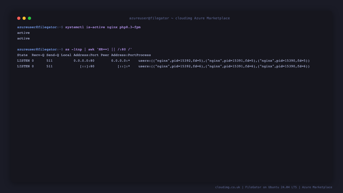The height and width of the screenshot is (193, 343).
Task: Click the yellow minimize window dot
Action: coord(24,18)
